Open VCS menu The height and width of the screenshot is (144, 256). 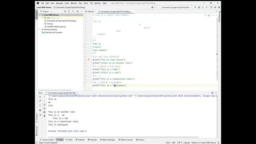91,3
